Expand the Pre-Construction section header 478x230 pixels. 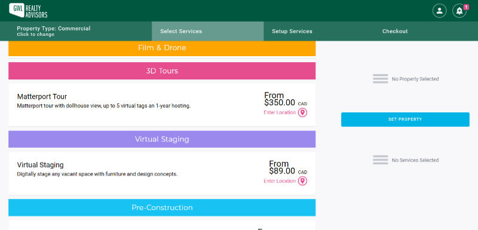(x=162, y=207)
